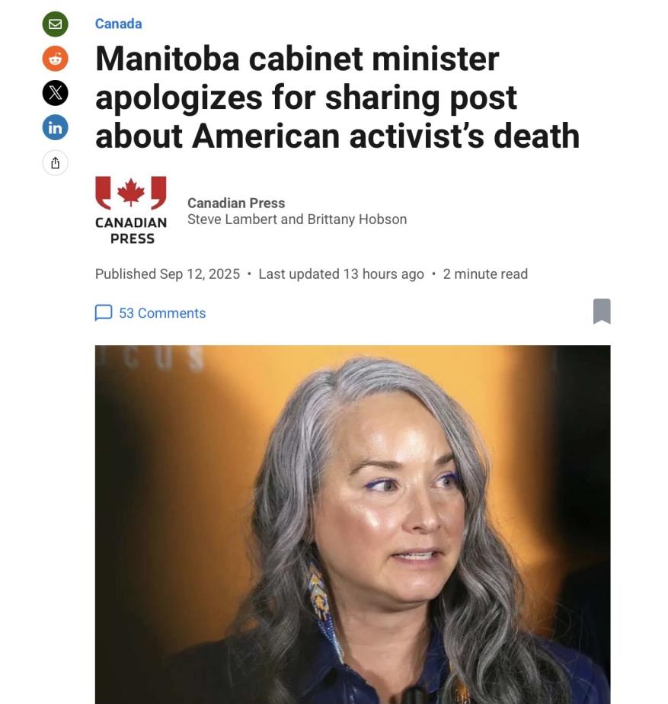Screen dimensions: 668x704
Task: Click the maple leaf Canadian Press emblem
Action: tap(131, 193)
